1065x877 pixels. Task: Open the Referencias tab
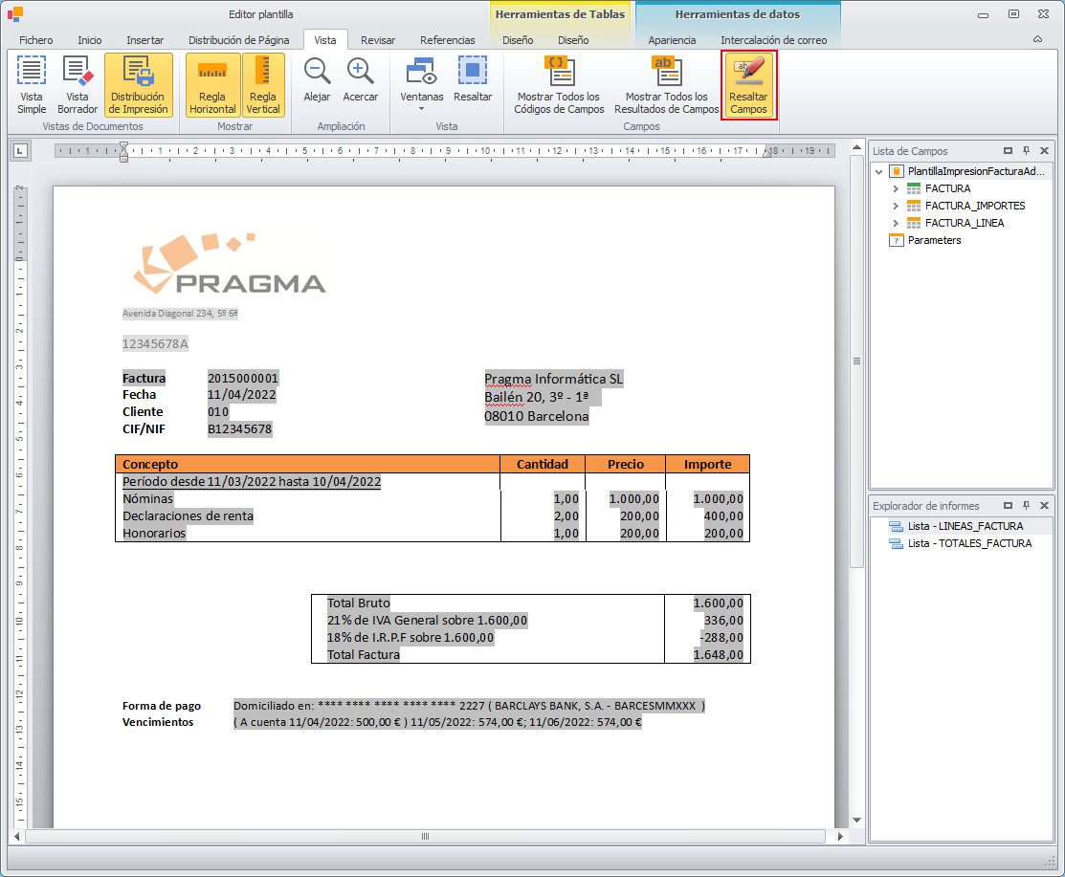[448, 40]
